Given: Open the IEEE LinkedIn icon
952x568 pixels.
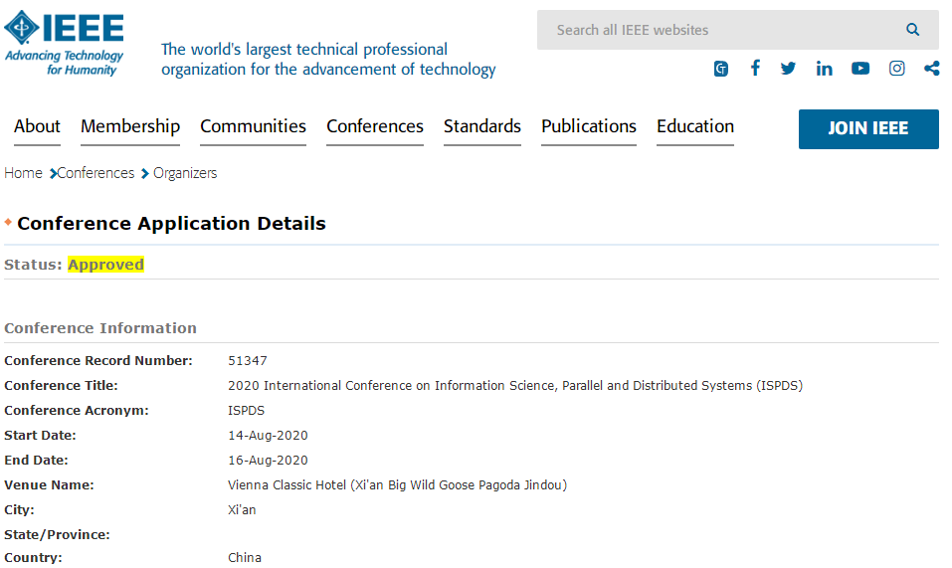Looking at the screenshot, I should click(x=824, y=69).
